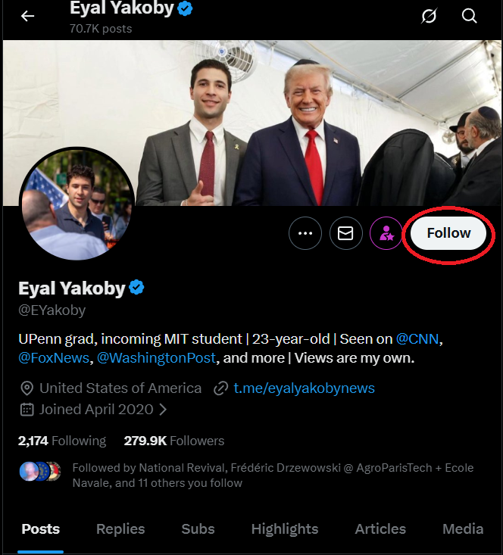Image resolution: width=503 pixels, height=555 pixels.
Task: Click the @CNN mention link
Action: pos(417,338)
